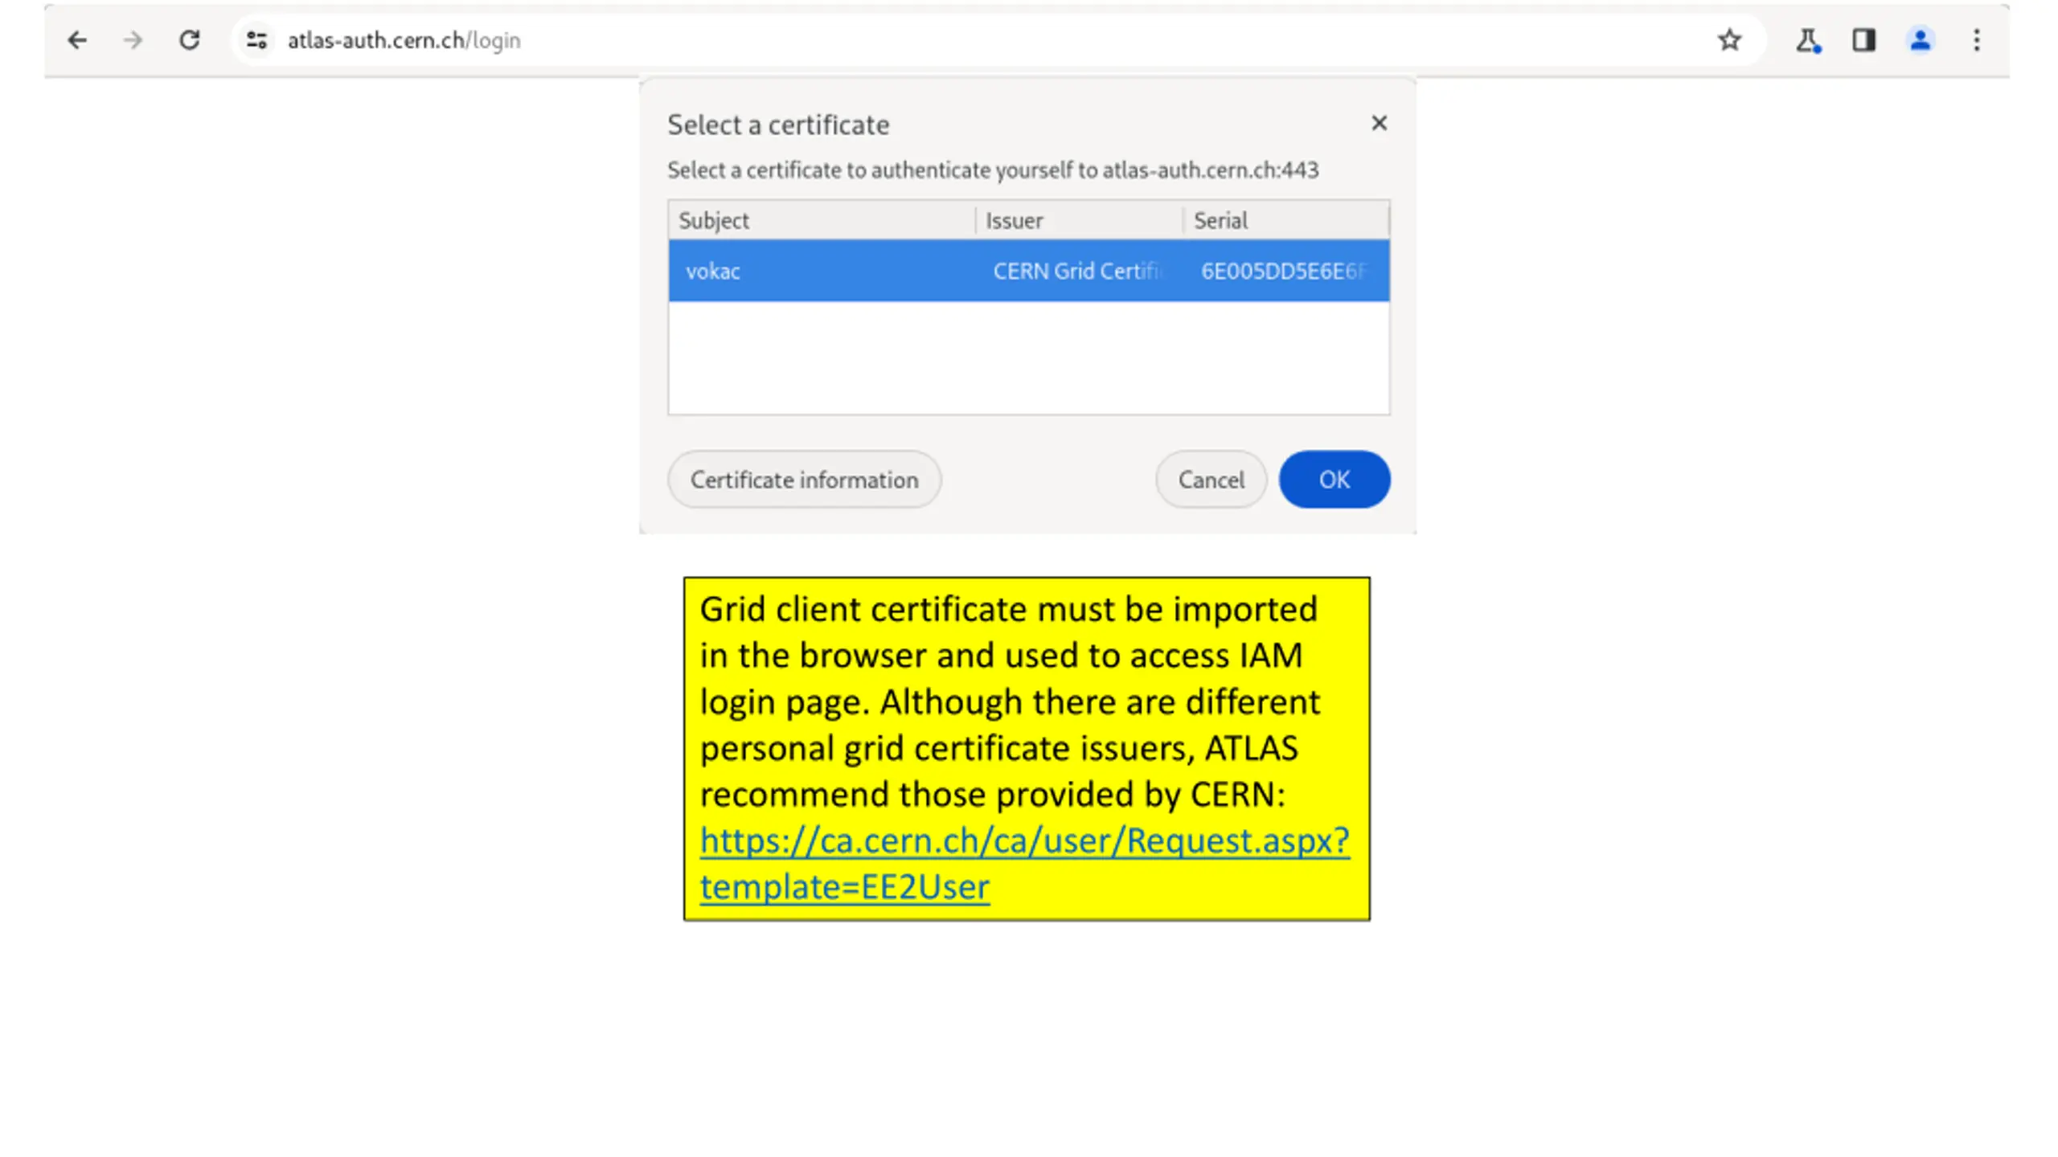Viewport: 2058px width, 1157px height.
Task: Sort certificates by Issuer column header
Action: [x=1079, y=220]
